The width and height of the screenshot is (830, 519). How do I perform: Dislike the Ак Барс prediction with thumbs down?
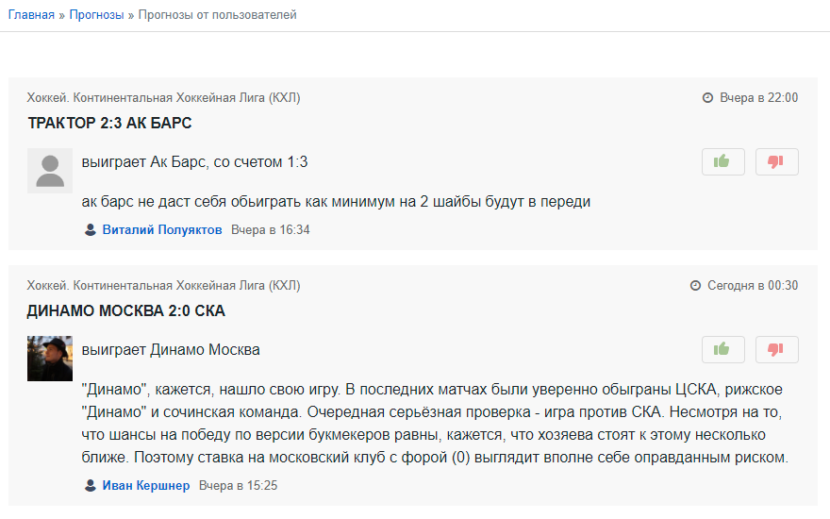[x=776, y=161]
